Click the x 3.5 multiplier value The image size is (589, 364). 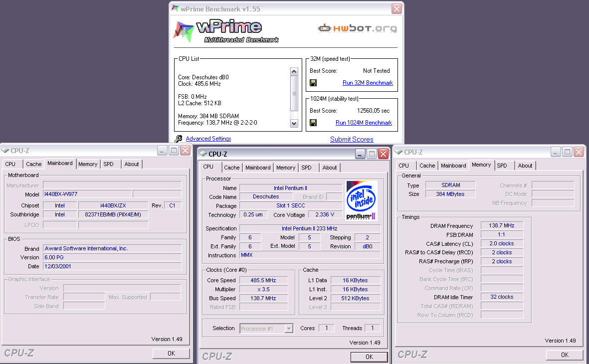[x=263, y=289]
